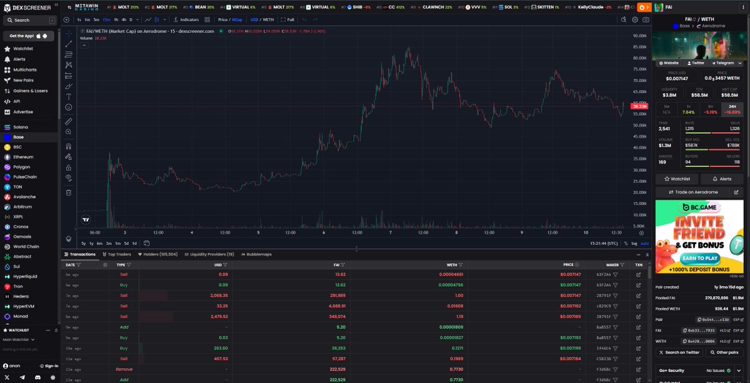Toggle percent scale on the chart
The height and width of the screenshot is (383, 750).
tap(627, 243)
